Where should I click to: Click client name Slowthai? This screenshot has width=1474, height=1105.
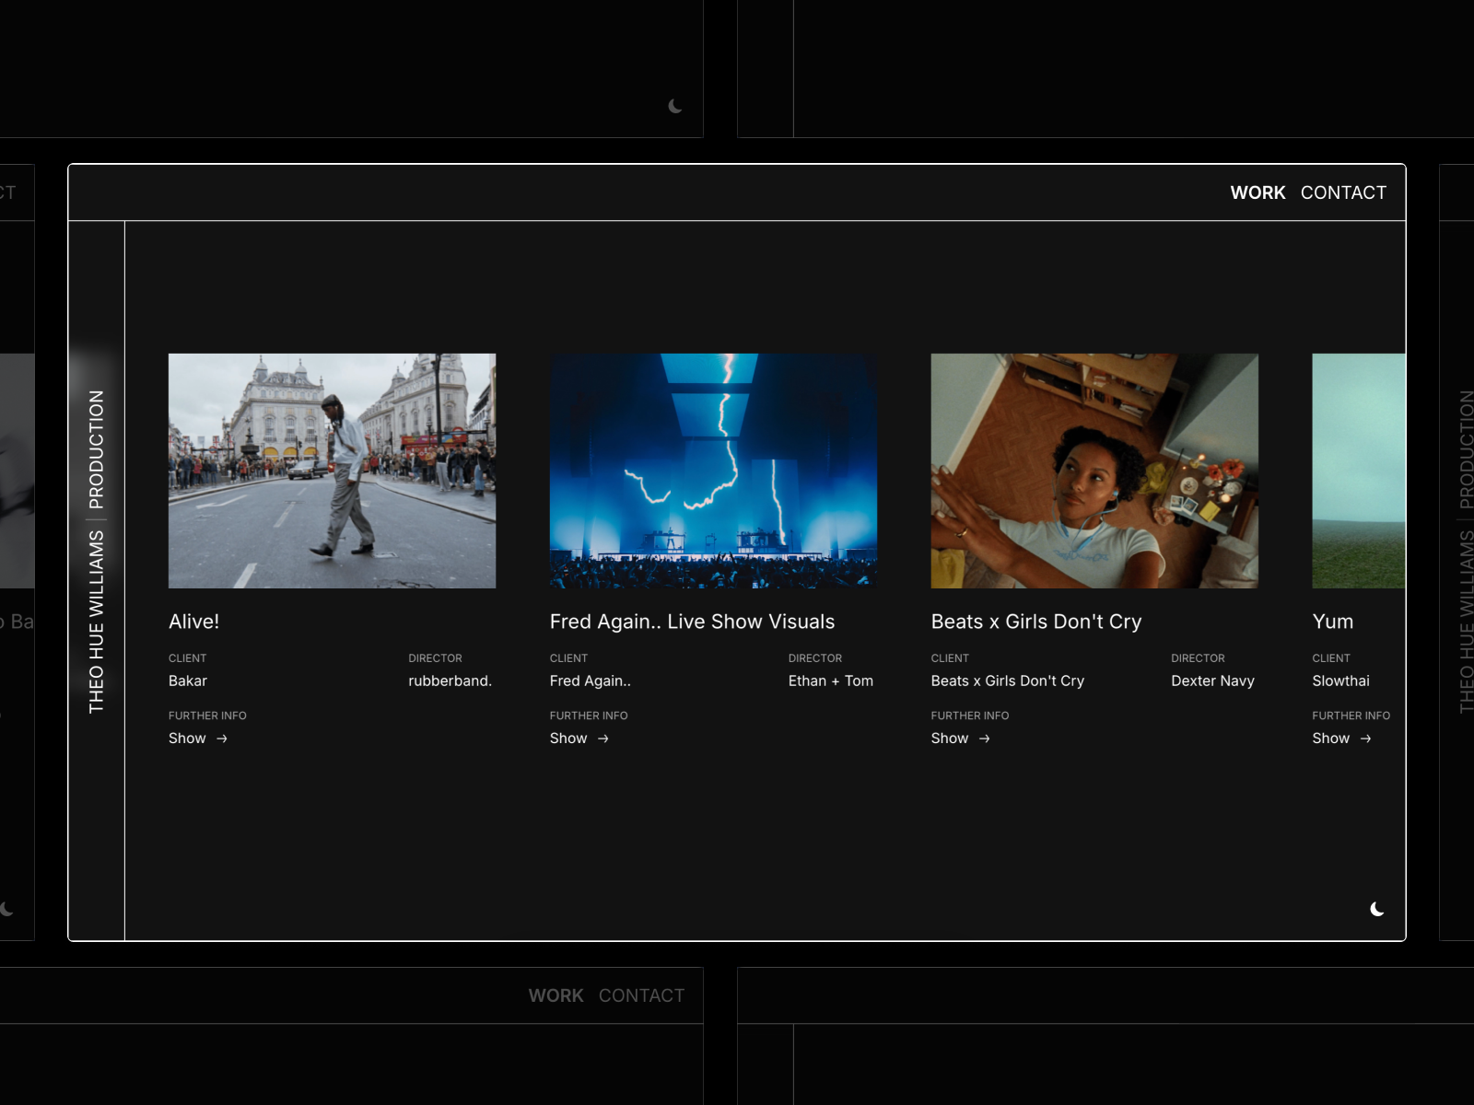pos(1341,680)
